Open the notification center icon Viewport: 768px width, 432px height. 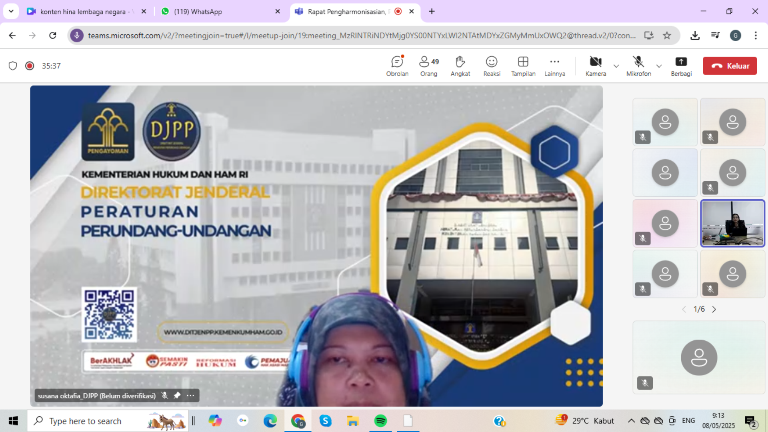[x=751, y=421]
